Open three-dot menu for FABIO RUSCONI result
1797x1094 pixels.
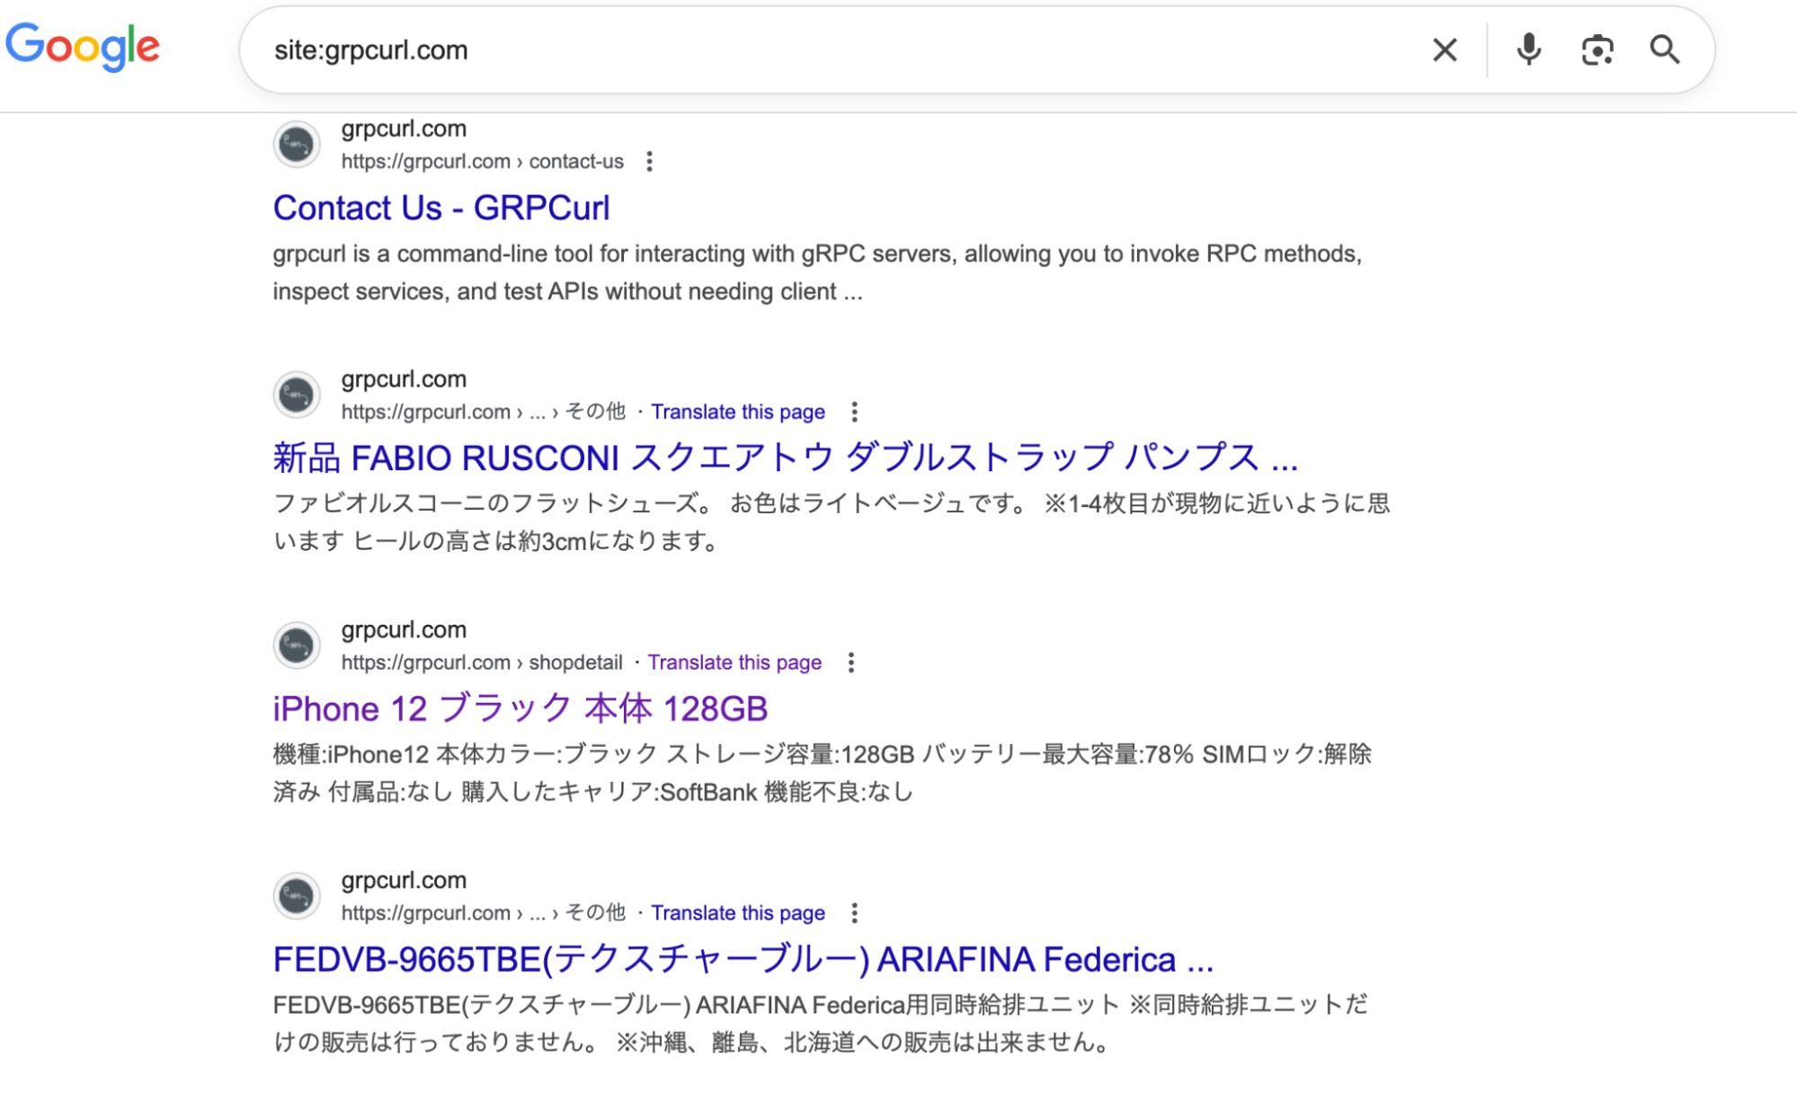tap(854, 412)
